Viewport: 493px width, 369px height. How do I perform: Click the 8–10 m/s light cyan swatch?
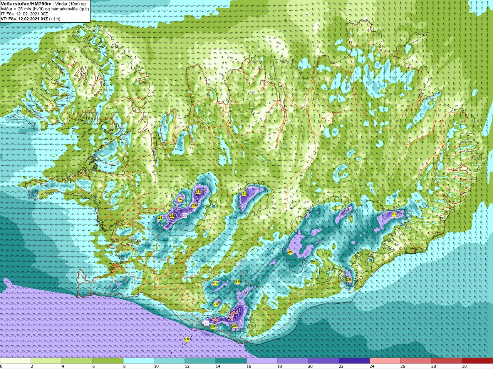pyautogui.click(x=139, y=361)
